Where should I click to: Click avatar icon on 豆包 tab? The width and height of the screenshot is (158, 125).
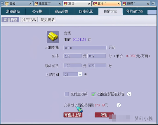tap(66, 4)
